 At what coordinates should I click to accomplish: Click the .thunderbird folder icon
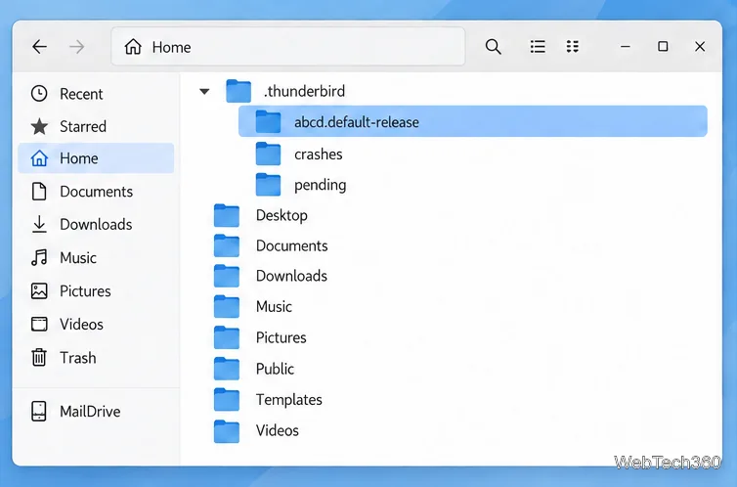point(238,91)
